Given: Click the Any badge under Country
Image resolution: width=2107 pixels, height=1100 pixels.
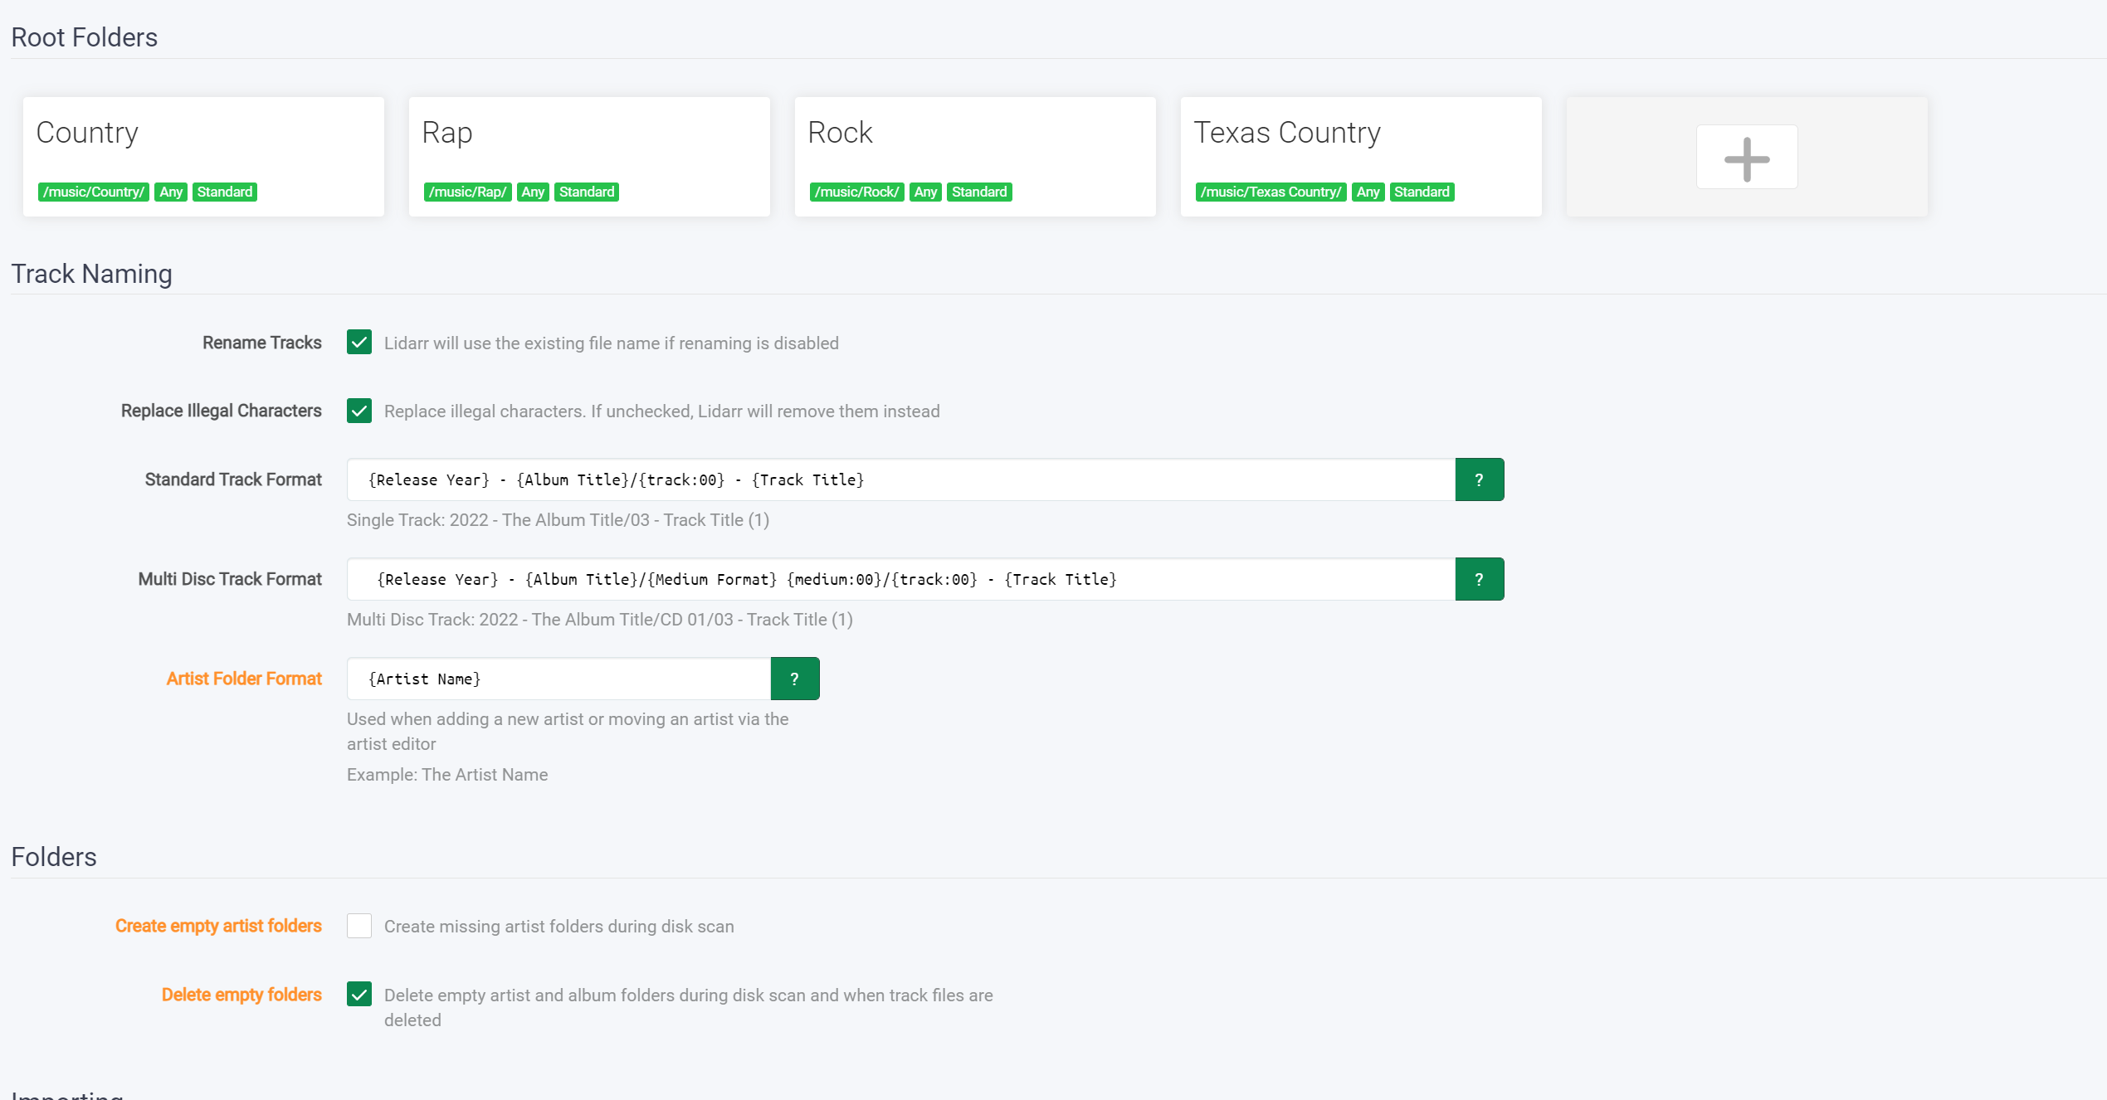Looking at the screenshot, I should (171, 192).
